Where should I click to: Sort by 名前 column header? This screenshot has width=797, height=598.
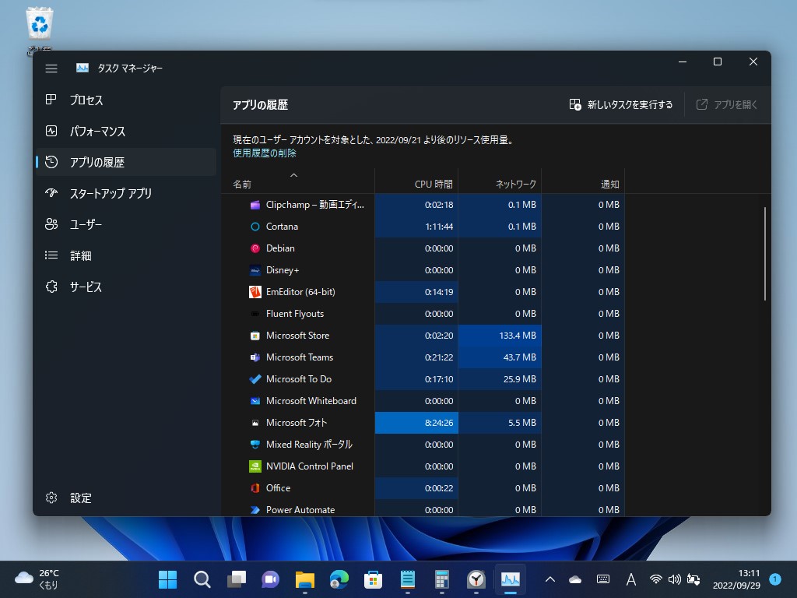coord(298,181)
